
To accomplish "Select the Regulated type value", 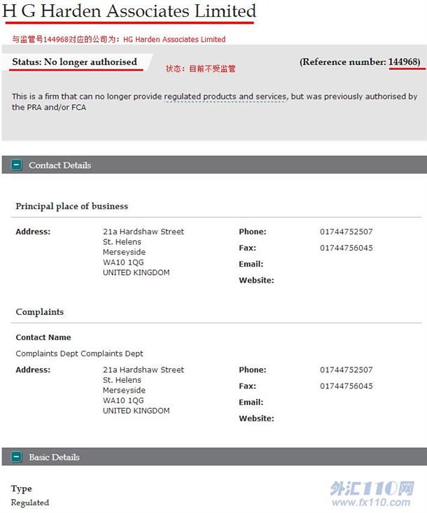I will point(30,503).
